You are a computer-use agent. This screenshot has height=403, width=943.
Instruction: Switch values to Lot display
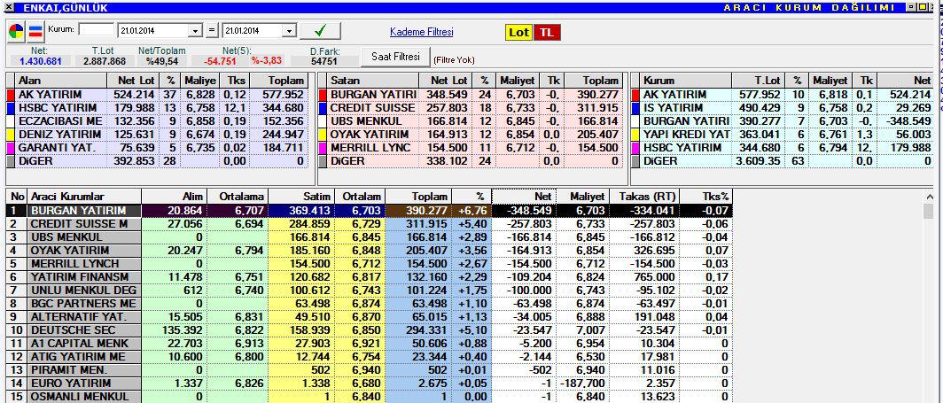click(x=518, y=33)
